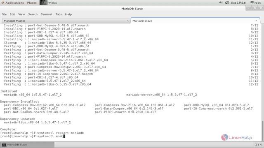Maximize the MariaDB Slave window

pyautogui.click(x=255, y=8)
